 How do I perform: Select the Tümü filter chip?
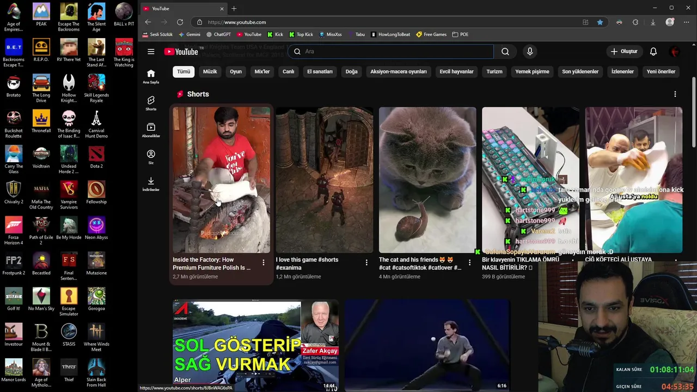[184, 71]
